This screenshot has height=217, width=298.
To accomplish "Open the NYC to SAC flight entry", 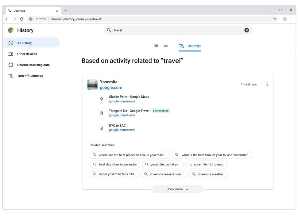I will (117, 126).
